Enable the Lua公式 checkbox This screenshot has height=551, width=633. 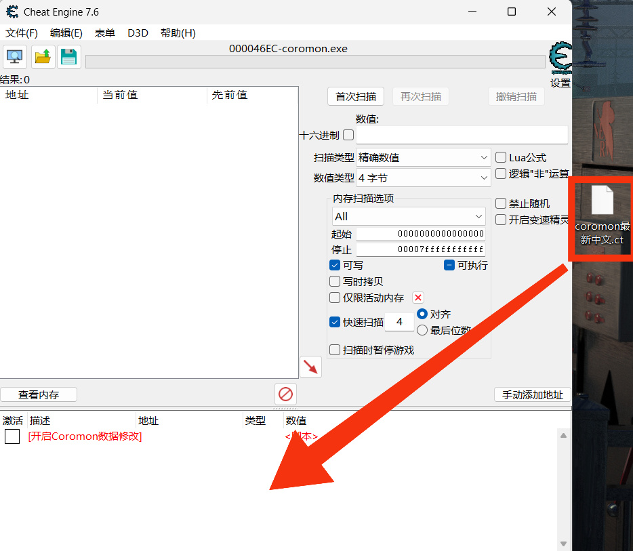coord(501,157)
